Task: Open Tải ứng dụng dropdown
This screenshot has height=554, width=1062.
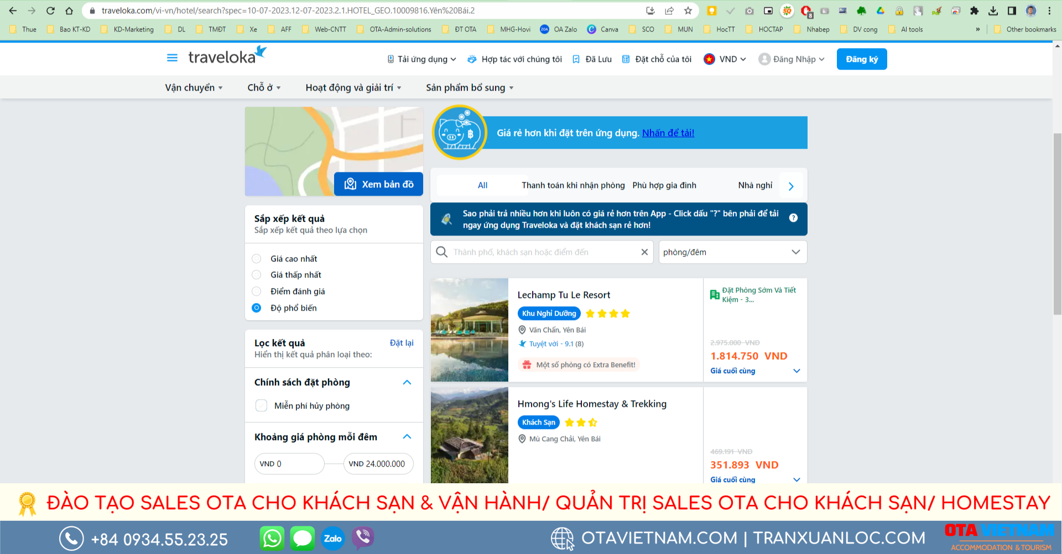Action: tap(421, 59)
